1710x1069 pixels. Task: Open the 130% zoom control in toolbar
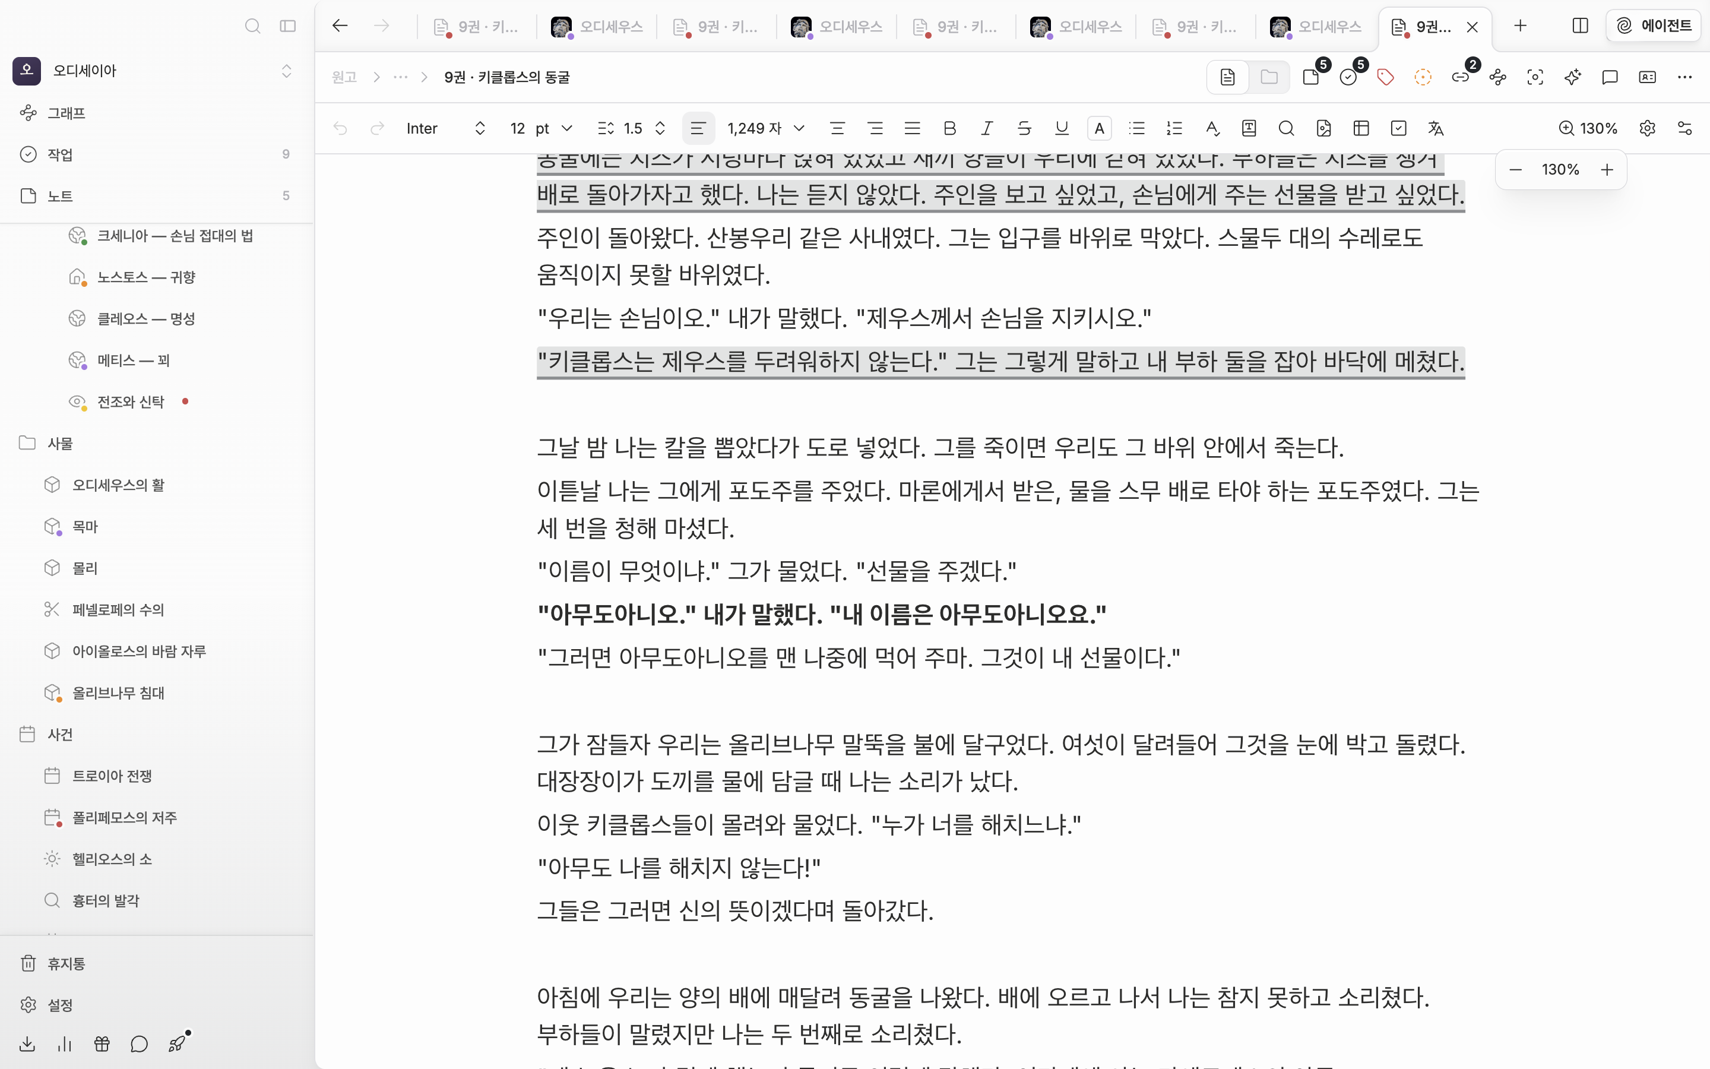pyautogui.click(x=1588, y=128)
